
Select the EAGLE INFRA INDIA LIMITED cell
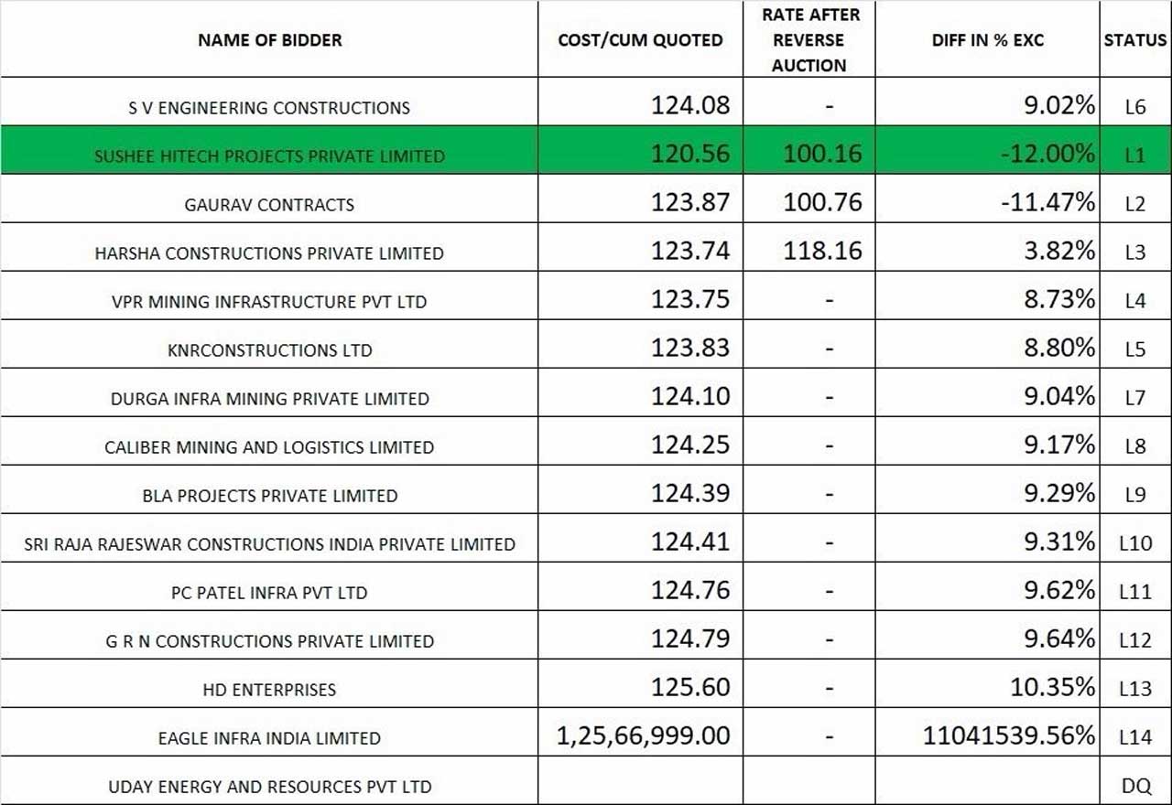tap(269, 738)
